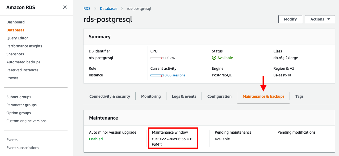Open Snapshots from the left panel
This screenshot has height=156, width=339.
click(15, 54)
